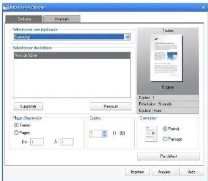This screenshot has height=181, width=208.
Task: Click the printer combo box arrow
Action: [127, 37]
